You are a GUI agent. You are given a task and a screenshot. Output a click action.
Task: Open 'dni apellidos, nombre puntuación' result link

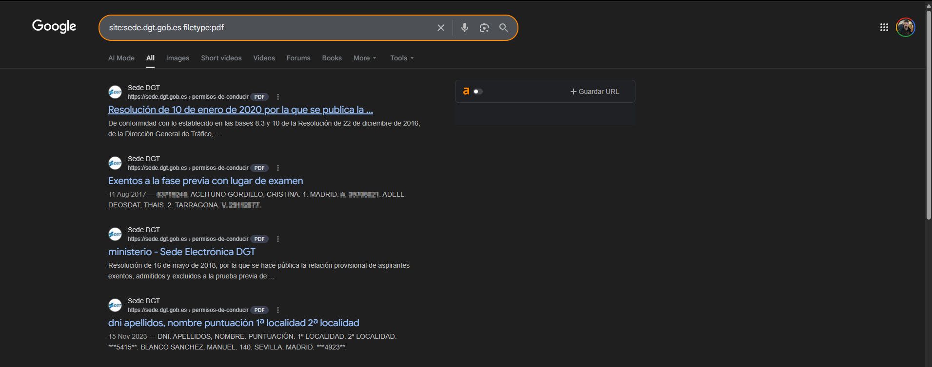[x=234, y=323]
